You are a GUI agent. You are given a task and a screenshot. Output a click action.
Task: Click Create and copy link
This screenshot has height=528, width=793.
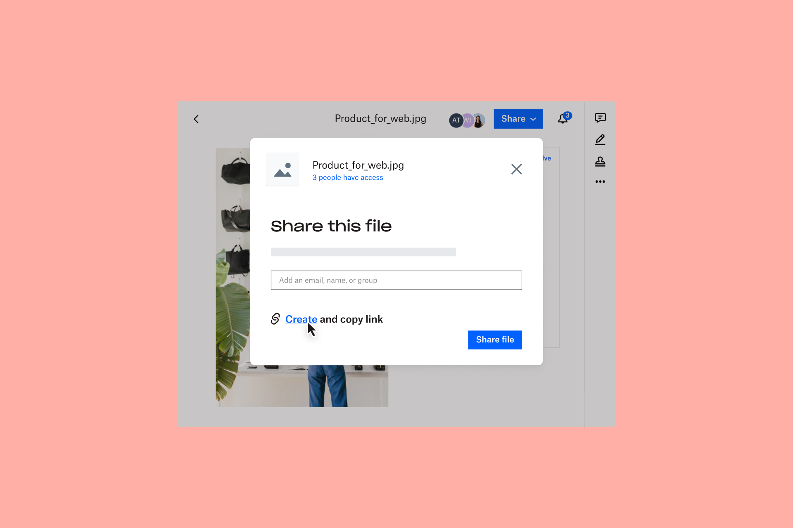tap(301, 319)
